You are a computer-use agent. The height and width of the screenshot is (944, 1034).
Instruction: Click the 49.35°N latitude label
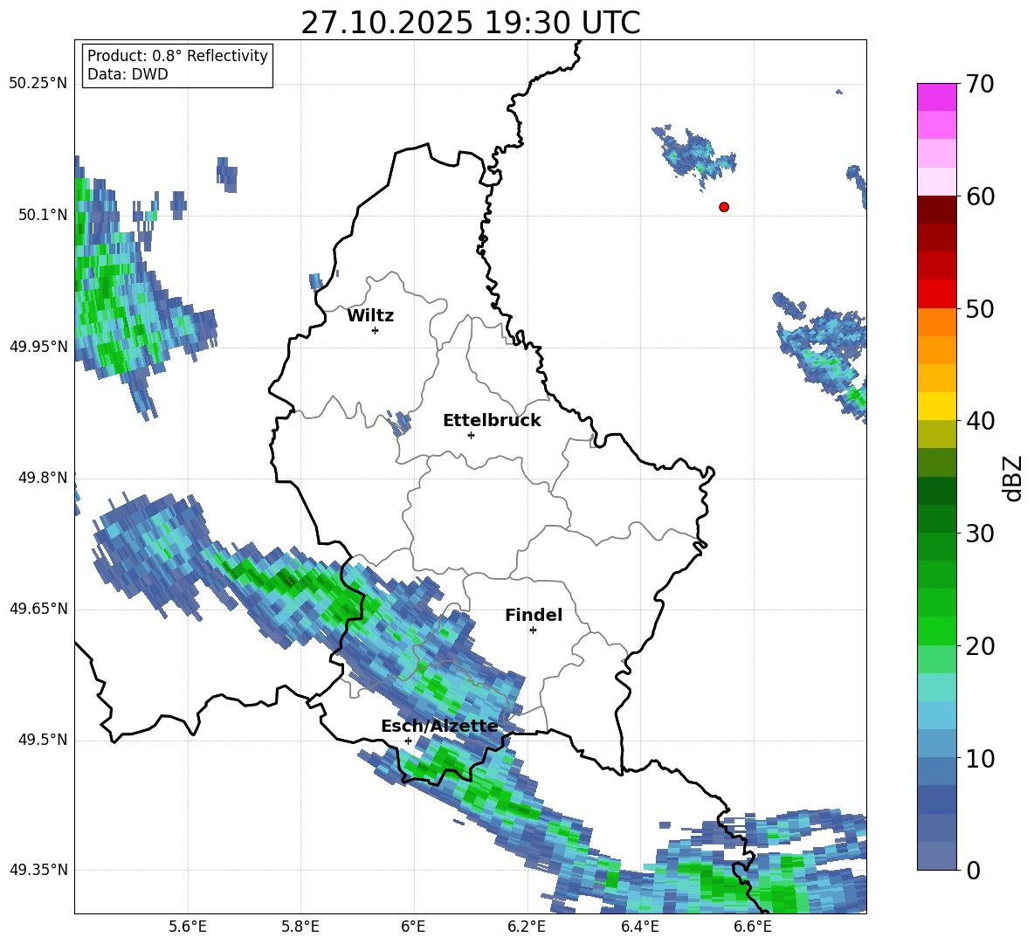tap(38, 870)
